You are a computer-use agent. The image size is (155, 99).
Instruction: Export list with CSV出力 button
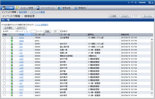(x=125, y=16)
